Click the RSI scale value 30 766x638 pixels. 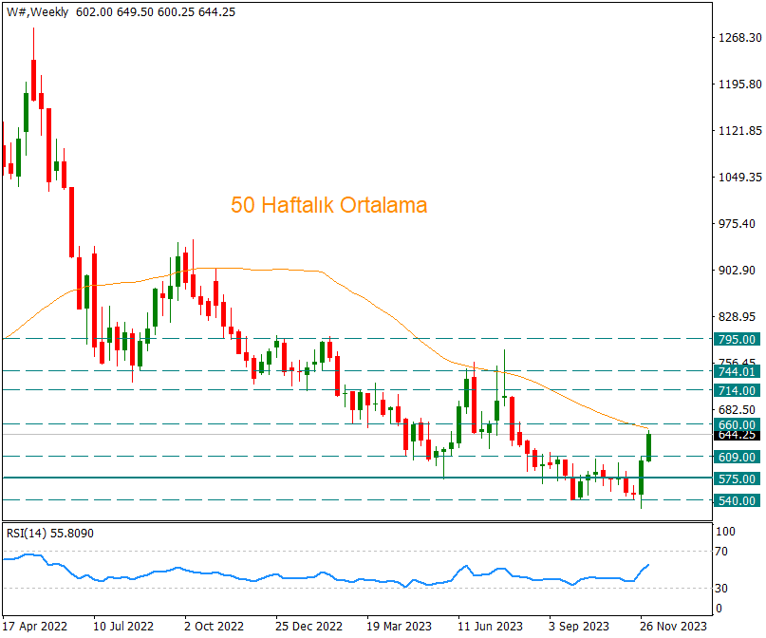click(721, 589)
